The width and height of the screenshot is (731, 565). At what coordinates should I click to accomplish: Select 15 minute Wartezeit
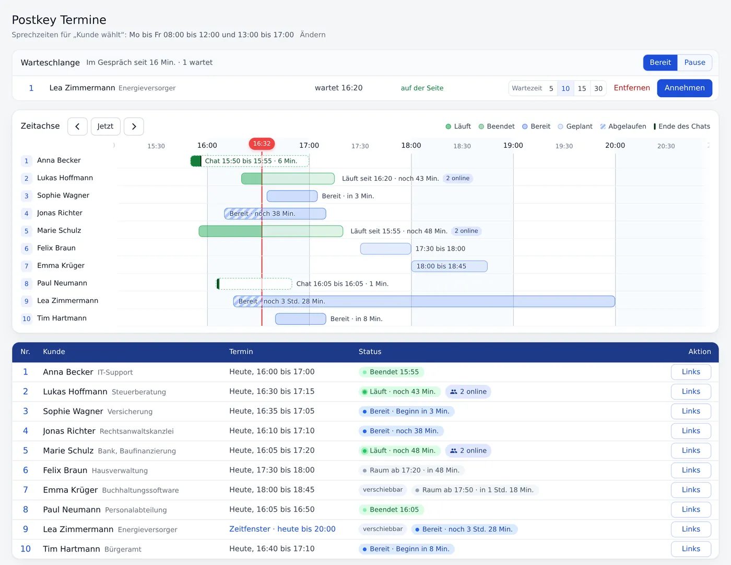tap(582, 88)
